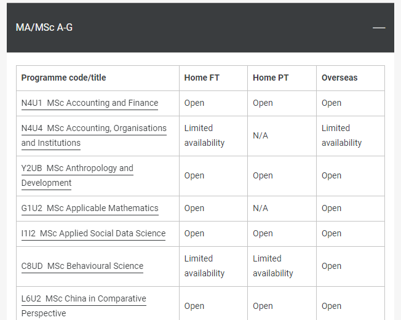Click Home FT Limited availability for Behavioural Science

[x=205, y=266]
